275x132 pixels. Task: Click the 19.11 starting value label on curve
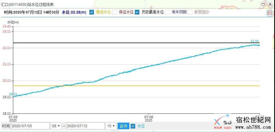click(x=13, y=94)
